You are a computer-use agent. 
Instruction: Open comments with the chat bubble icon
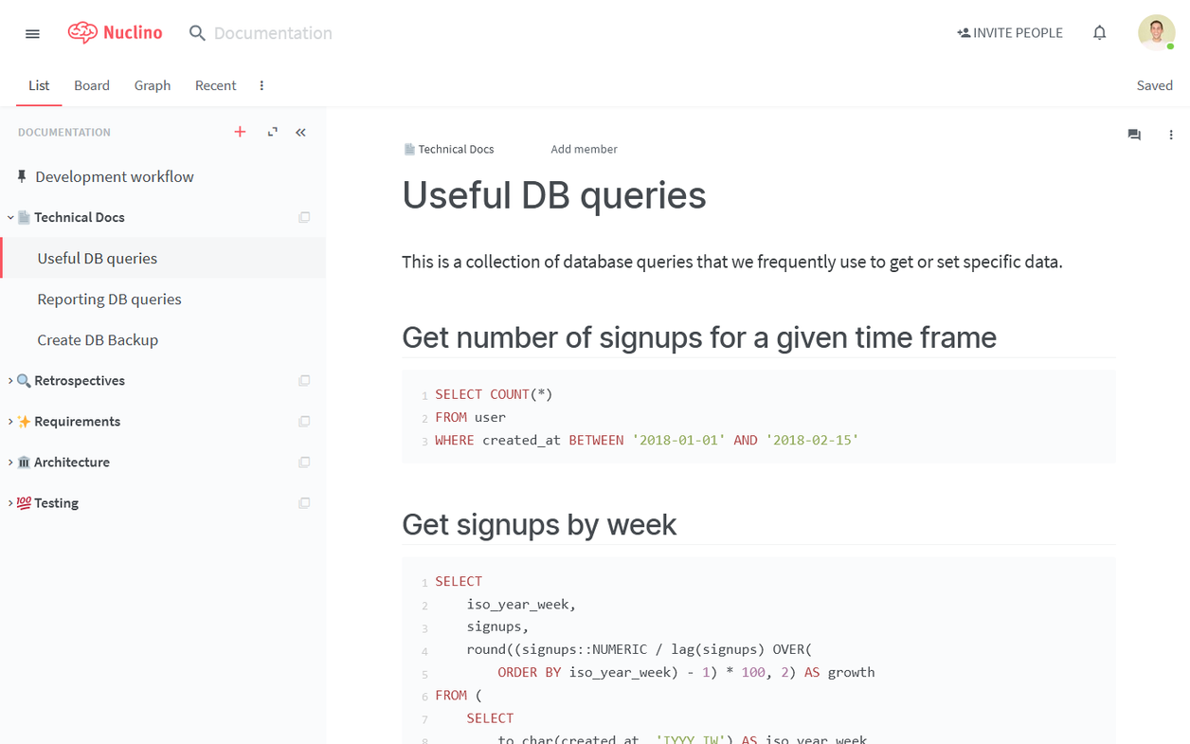[1134, 135]
